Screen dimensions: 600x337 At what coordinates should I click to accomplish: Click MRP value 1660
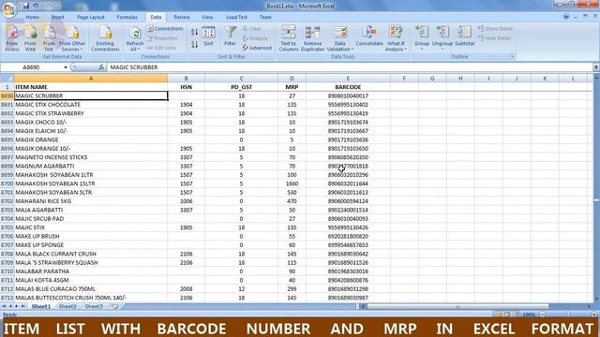coord(292,183)
